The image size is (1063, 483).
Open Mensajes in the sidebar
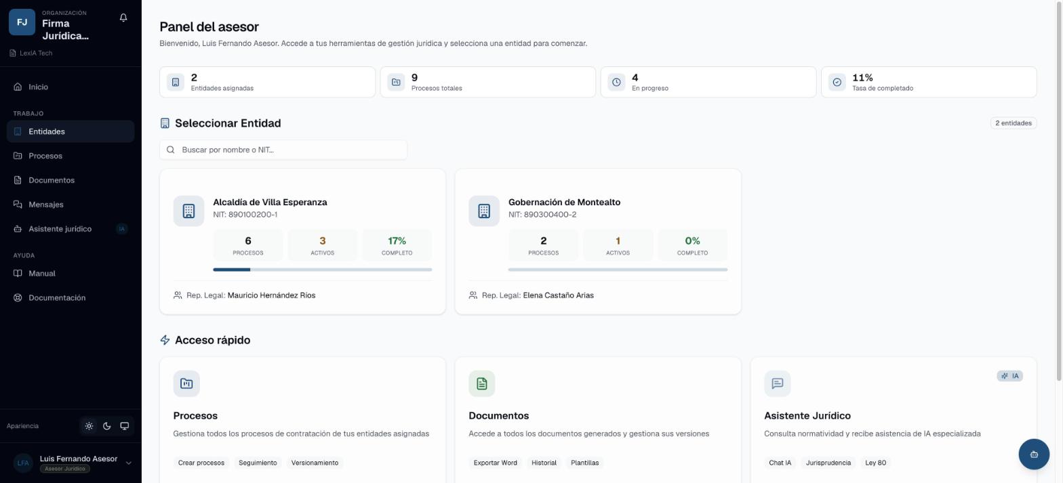coord(71,205)
